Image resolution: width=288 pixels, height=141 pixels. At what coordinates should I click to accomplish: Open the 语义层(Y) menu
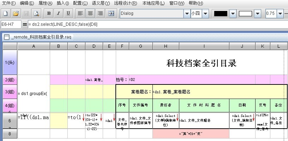(101, 3)
